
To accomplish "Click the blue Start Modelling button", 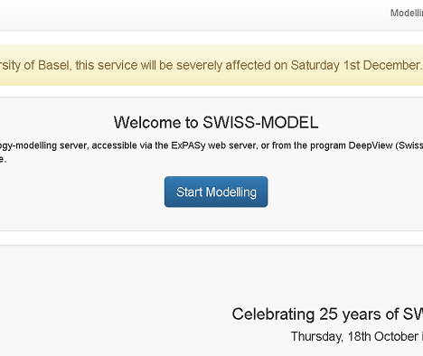I will (216, 192).
